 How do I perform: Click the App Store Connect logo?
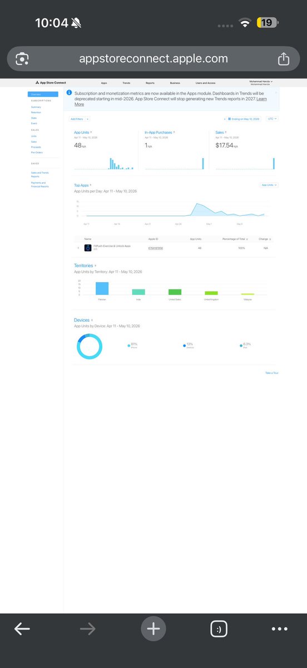50,82
